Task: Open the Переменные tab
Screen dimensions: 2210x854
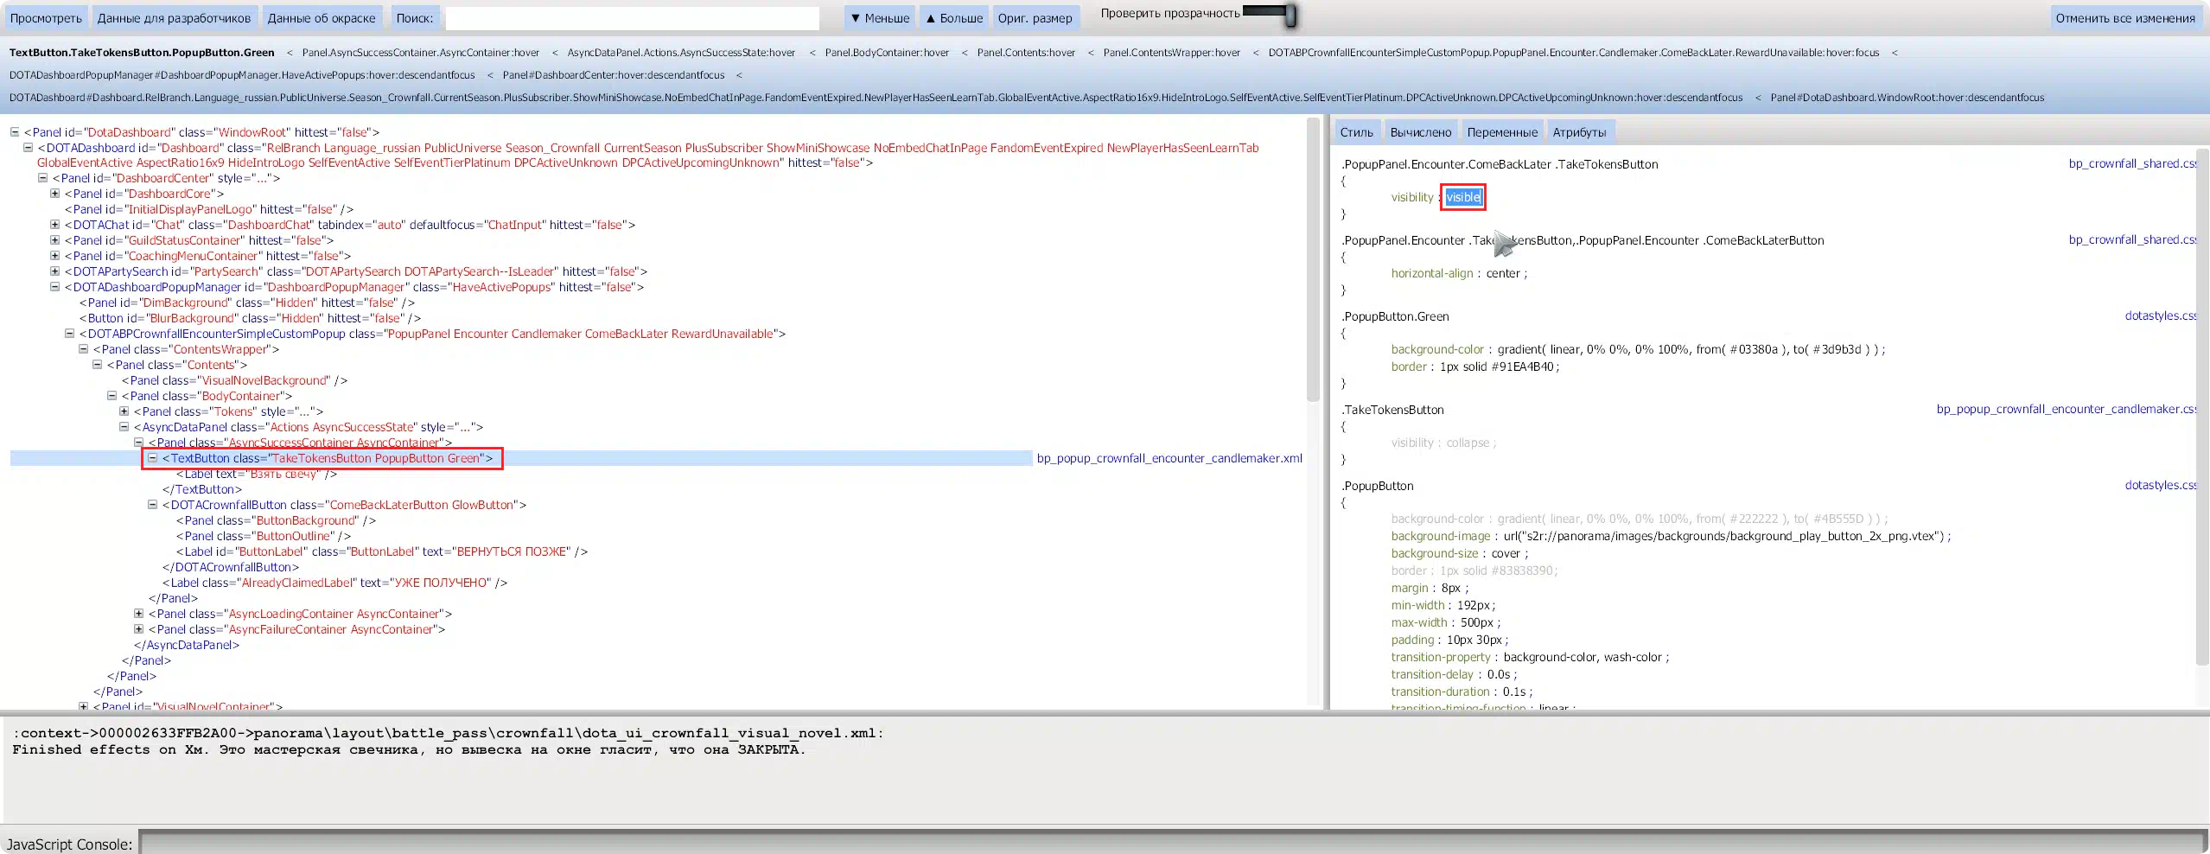Action: pos(1501,132)
